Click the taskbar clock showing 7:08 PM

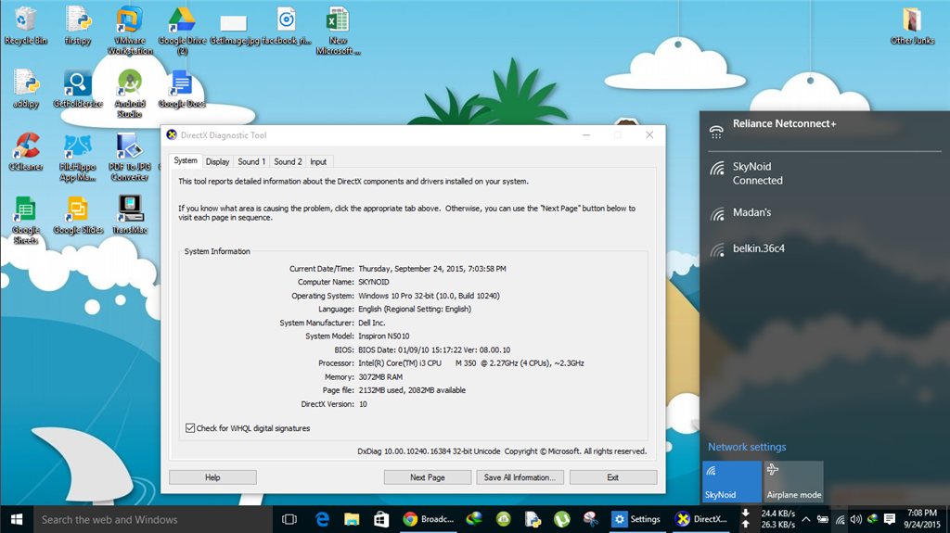(921, 519)
